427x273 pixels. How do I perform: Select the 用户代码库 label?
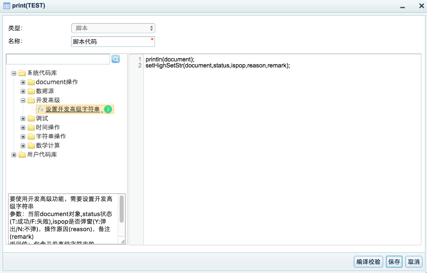tap(42, 155)
